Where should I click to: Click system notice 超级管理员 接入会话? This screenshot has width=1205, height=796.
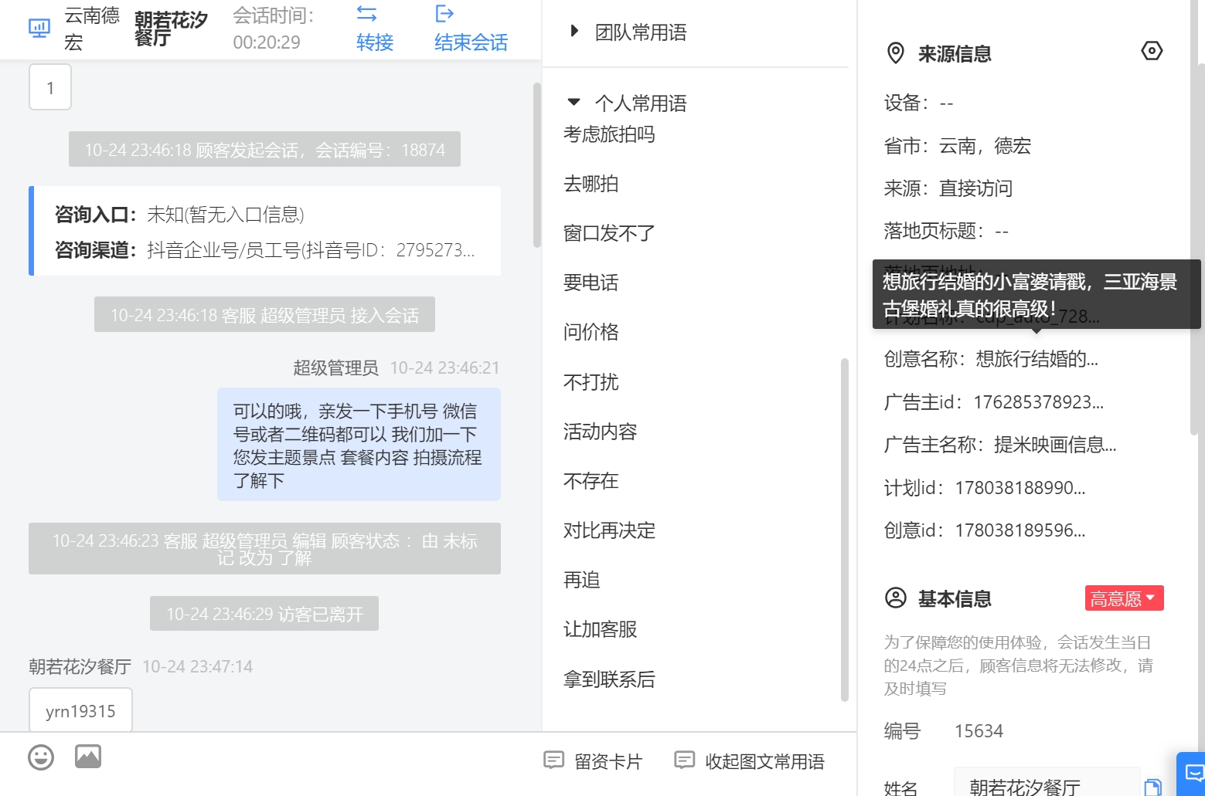264,314
